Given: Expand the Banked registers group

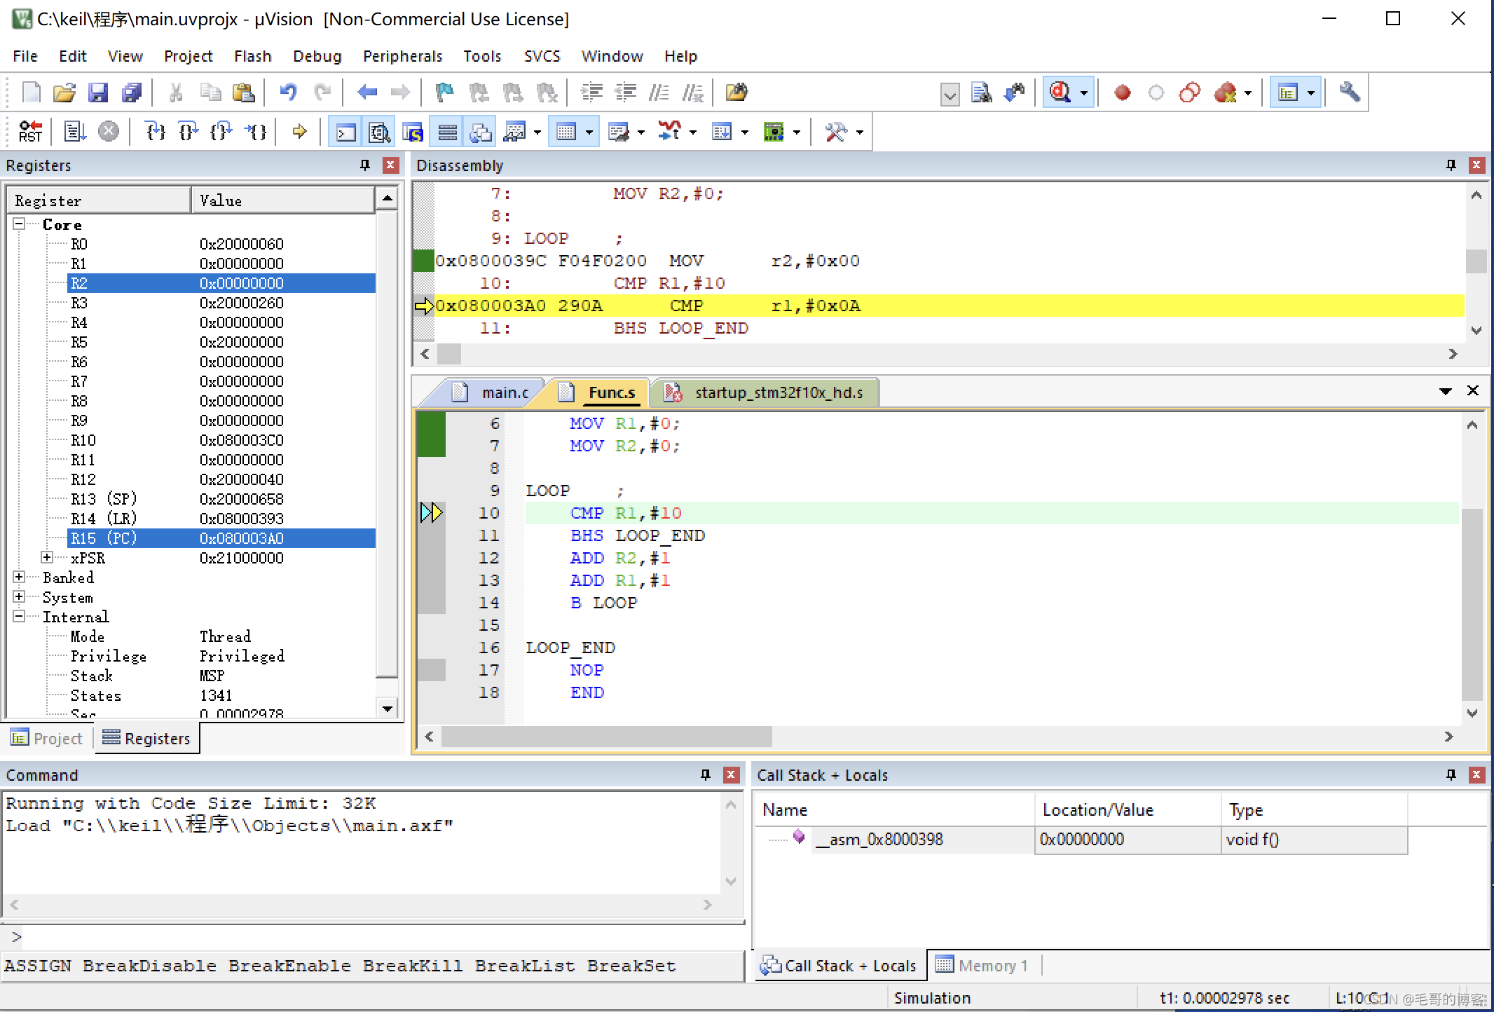Looking at the screenshot, I should [x=19, y=577].
